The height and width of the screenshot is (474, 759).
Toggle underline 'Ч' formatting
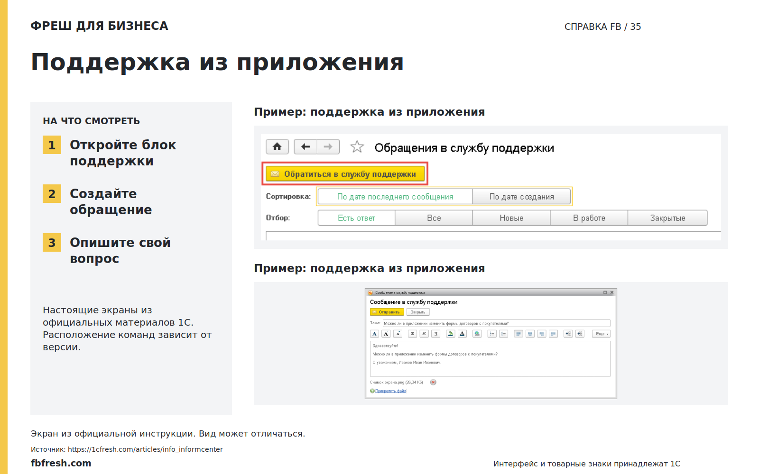[x=435, y=334]
